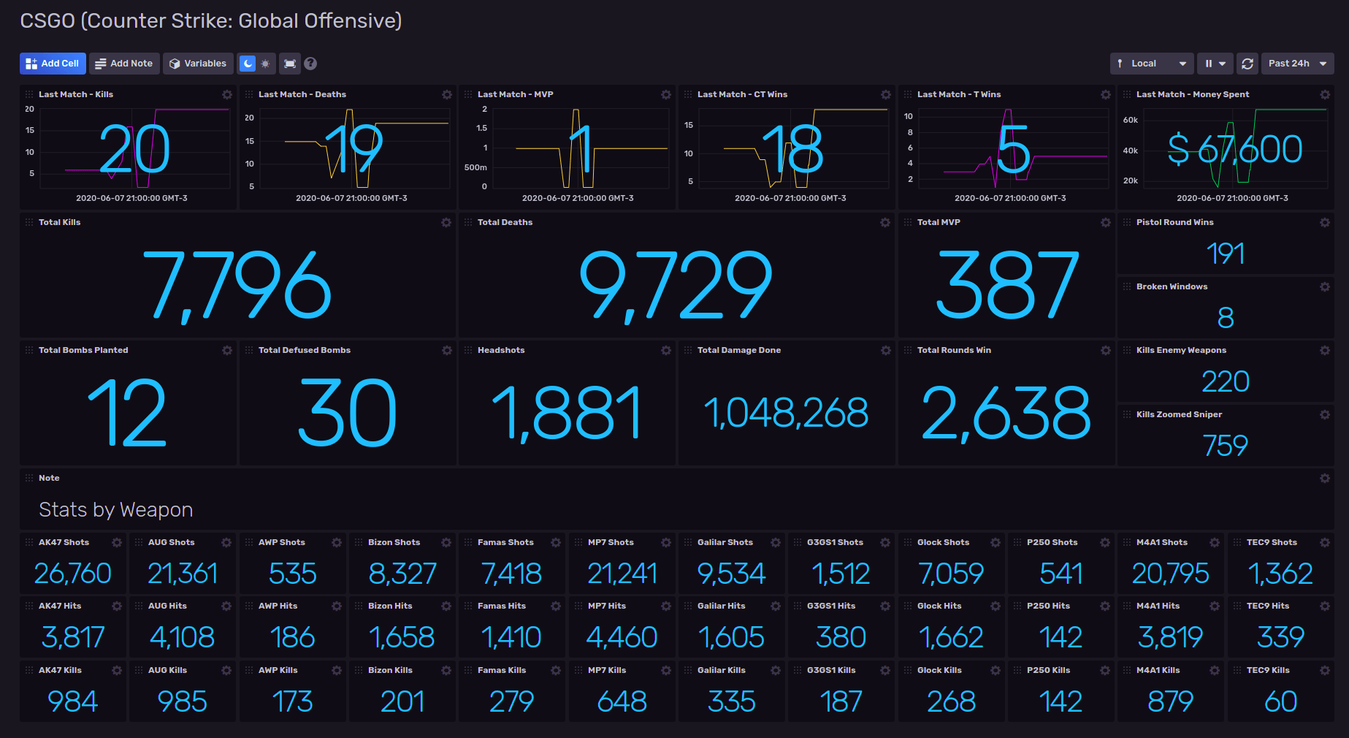This screenshot has width=1349, height=738.
Task: Open gear settings for Kills Enemy Weapons
Action: (x=1325, y=350)
